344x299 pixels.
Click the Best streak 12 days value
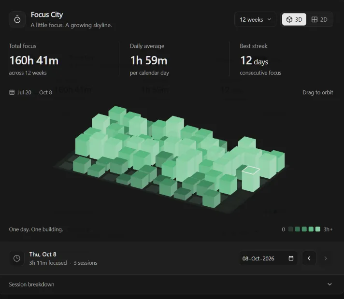click(254, 60)
